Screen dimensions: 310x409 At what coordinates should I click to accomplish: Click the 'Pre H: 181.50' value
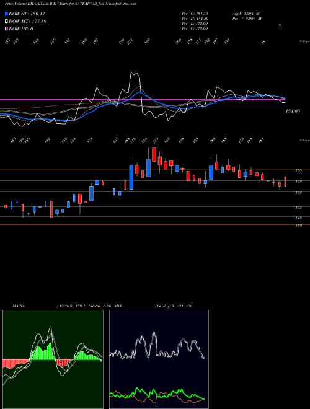pos(195,19)
